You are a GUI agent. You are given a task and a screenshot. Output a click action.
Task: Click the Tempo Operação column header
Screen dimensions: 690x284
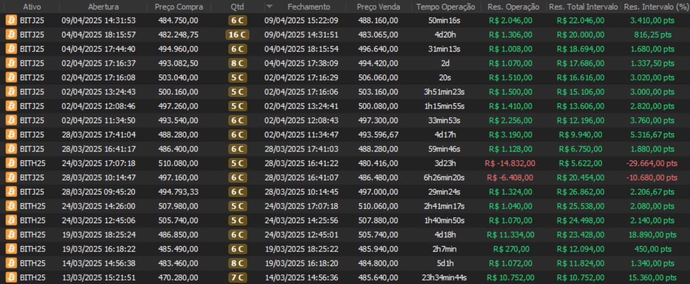(446, 7)
